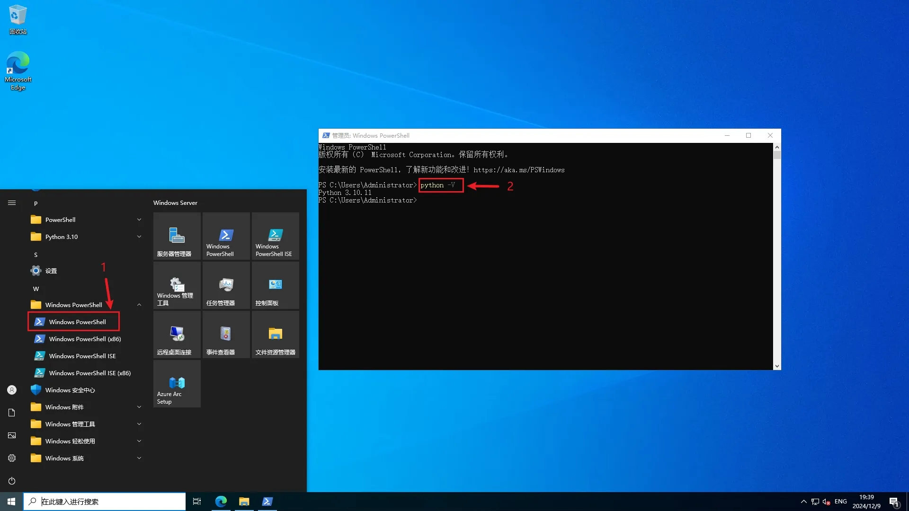This screenshot has height=511, width=909.
Task: Open the Event Viewer tile
Action: click(x=226, y=334)
